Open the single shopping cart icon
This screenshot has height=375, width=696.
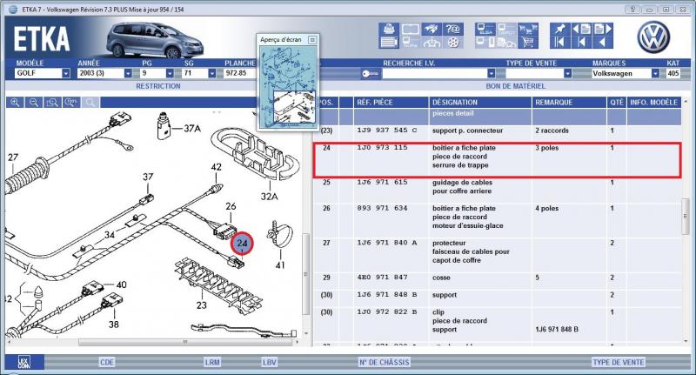click(528, 43)
